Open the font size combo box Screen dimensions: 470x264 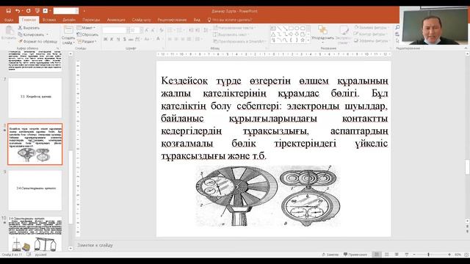[137, 30]
